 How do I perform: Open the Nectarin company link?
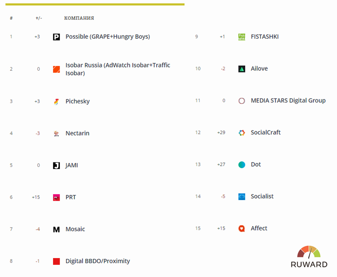point(77,133)
